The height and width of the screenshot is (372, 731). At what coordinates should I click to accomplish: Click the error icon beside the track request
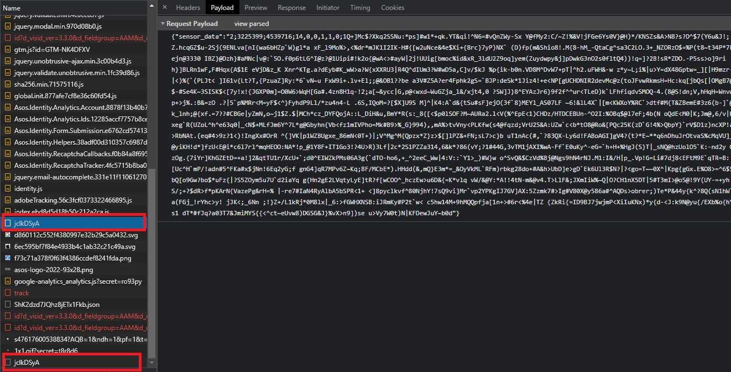pos(8,293)
